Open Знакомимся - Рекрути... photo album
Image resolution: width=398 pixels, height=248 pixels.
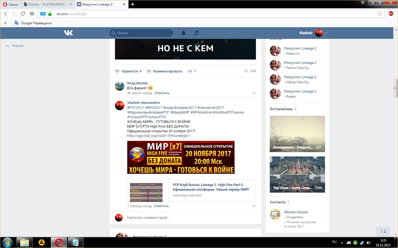pos(297,134)
